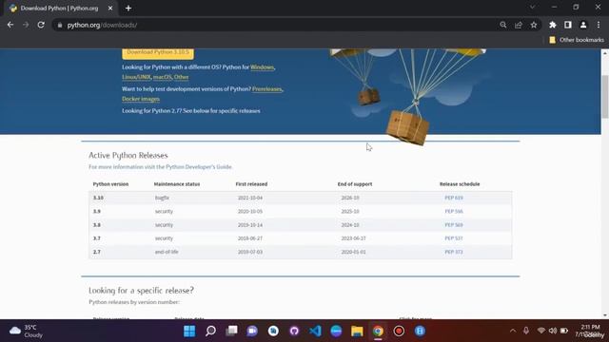The width and height of the screenshot is (609, 342).
Task: Click Python version 3.10 cell
Action: click(x=98, y=198)
